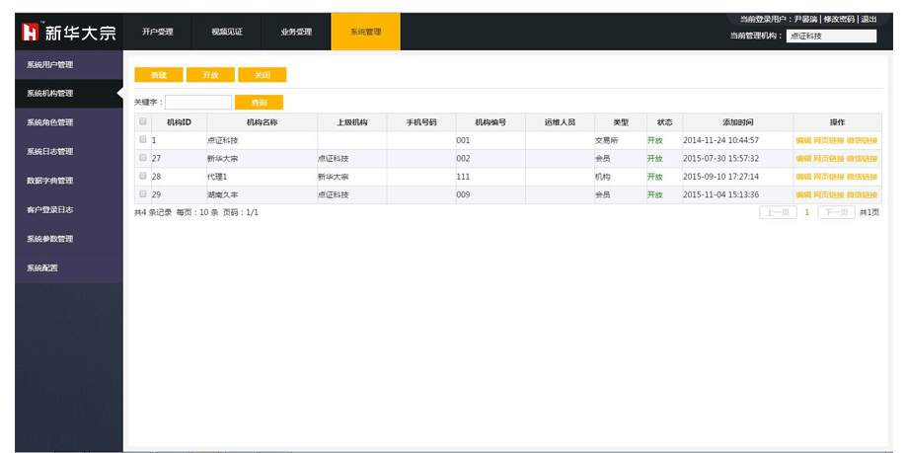Viewport: 906px width, 453px height.
Task: Click the 新建 button
Action: click(159, 75)
